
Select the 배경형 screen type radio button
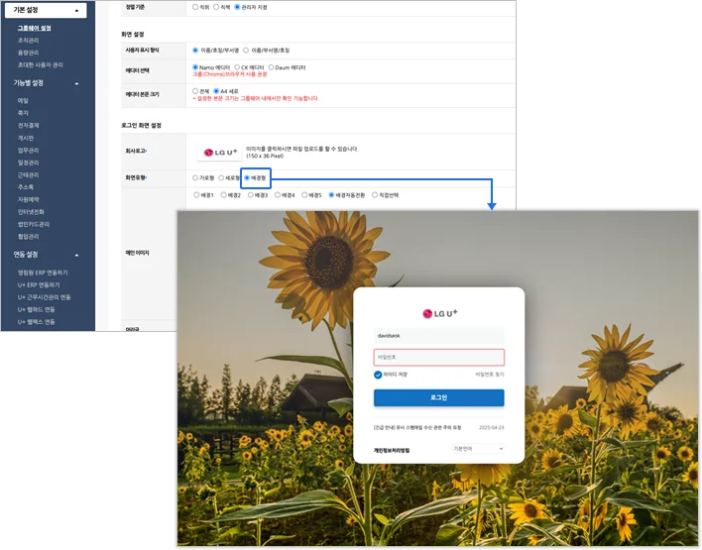click(248, 177)
